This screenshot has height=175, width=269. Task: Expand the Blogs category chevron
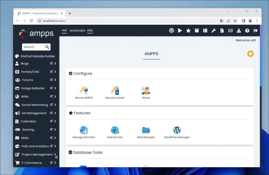55,63
